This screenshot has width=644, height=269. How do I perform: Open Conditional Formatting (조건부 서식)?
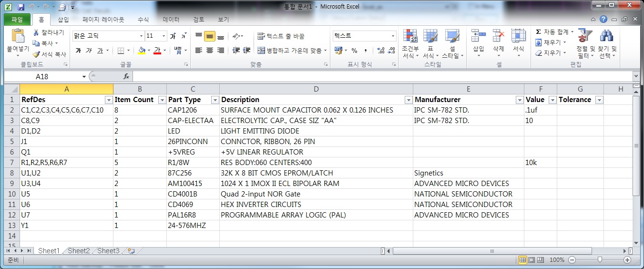pos(410,43)
